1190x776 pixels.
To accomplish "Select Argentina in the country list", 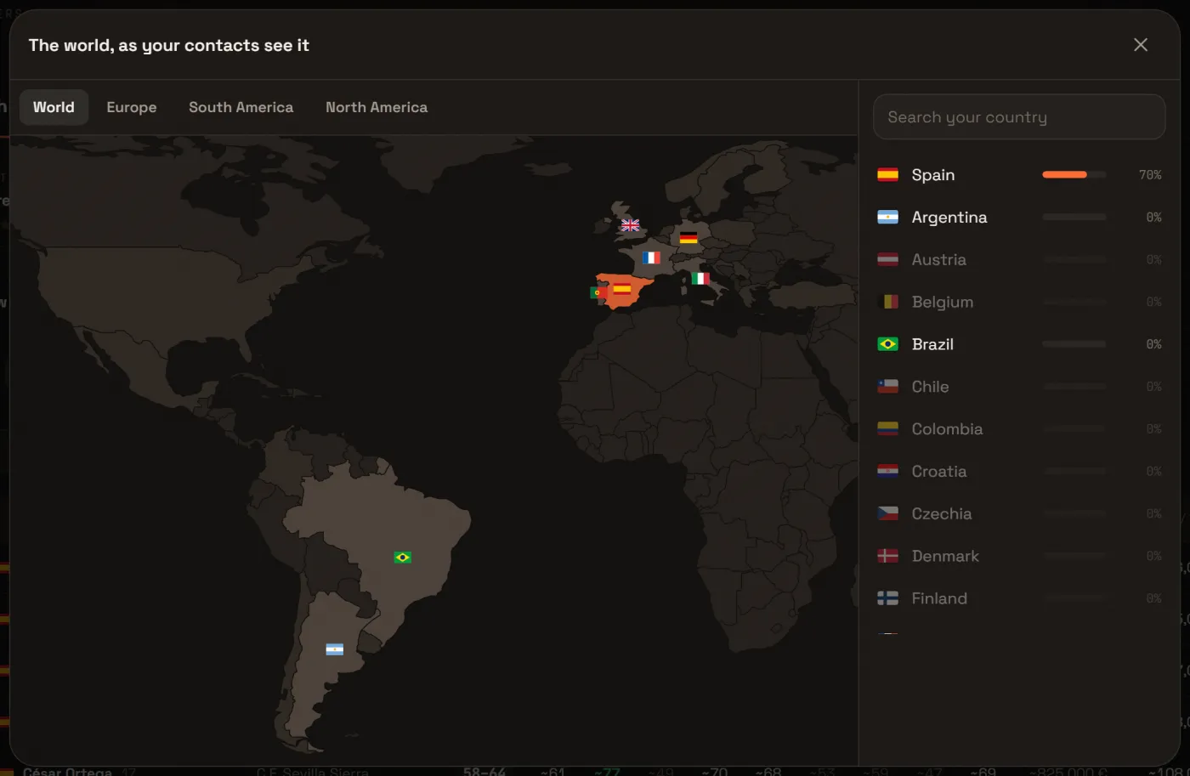I will pyautogui.click(x=1019, y=218).
